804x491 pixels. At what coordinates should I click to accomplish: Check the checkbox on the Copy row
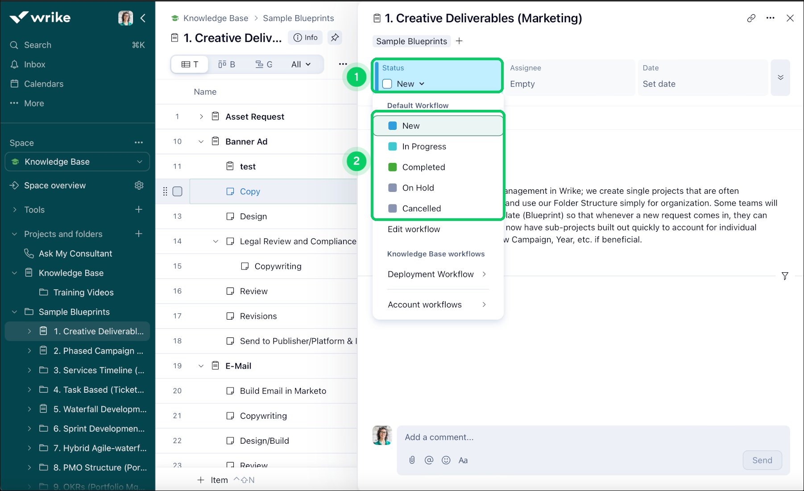tap(177, 191)
